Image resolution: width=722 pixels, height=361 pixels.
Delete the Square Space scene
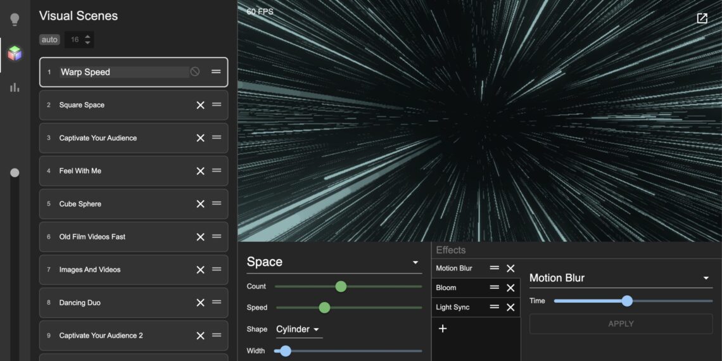pyautogui.click(x=200, y=105)
